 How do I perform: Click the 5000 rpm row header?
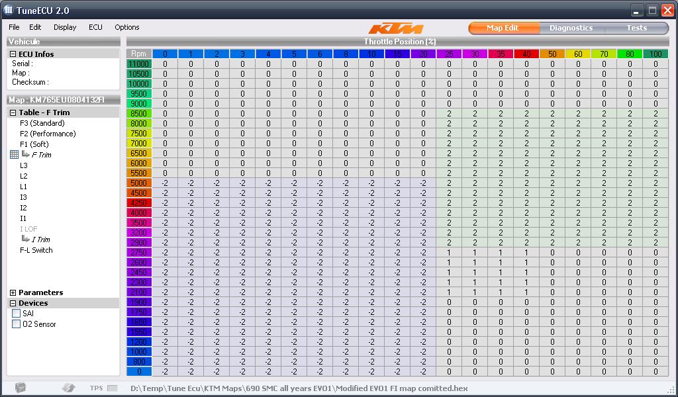pos(139,183)
